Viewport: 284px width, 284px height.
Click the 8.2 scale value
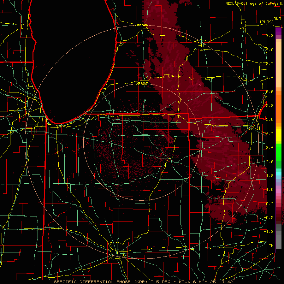(x=270, y=63)
